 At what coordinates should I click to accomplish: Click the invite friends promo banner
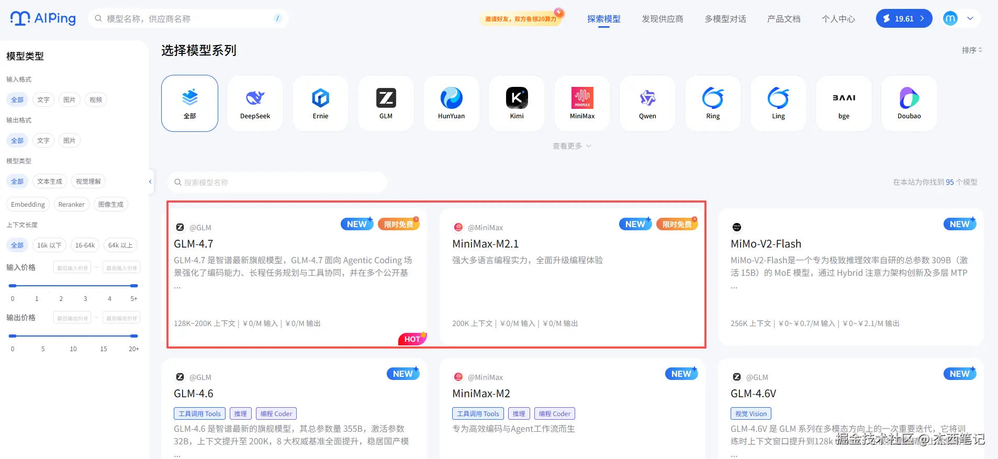522,18
